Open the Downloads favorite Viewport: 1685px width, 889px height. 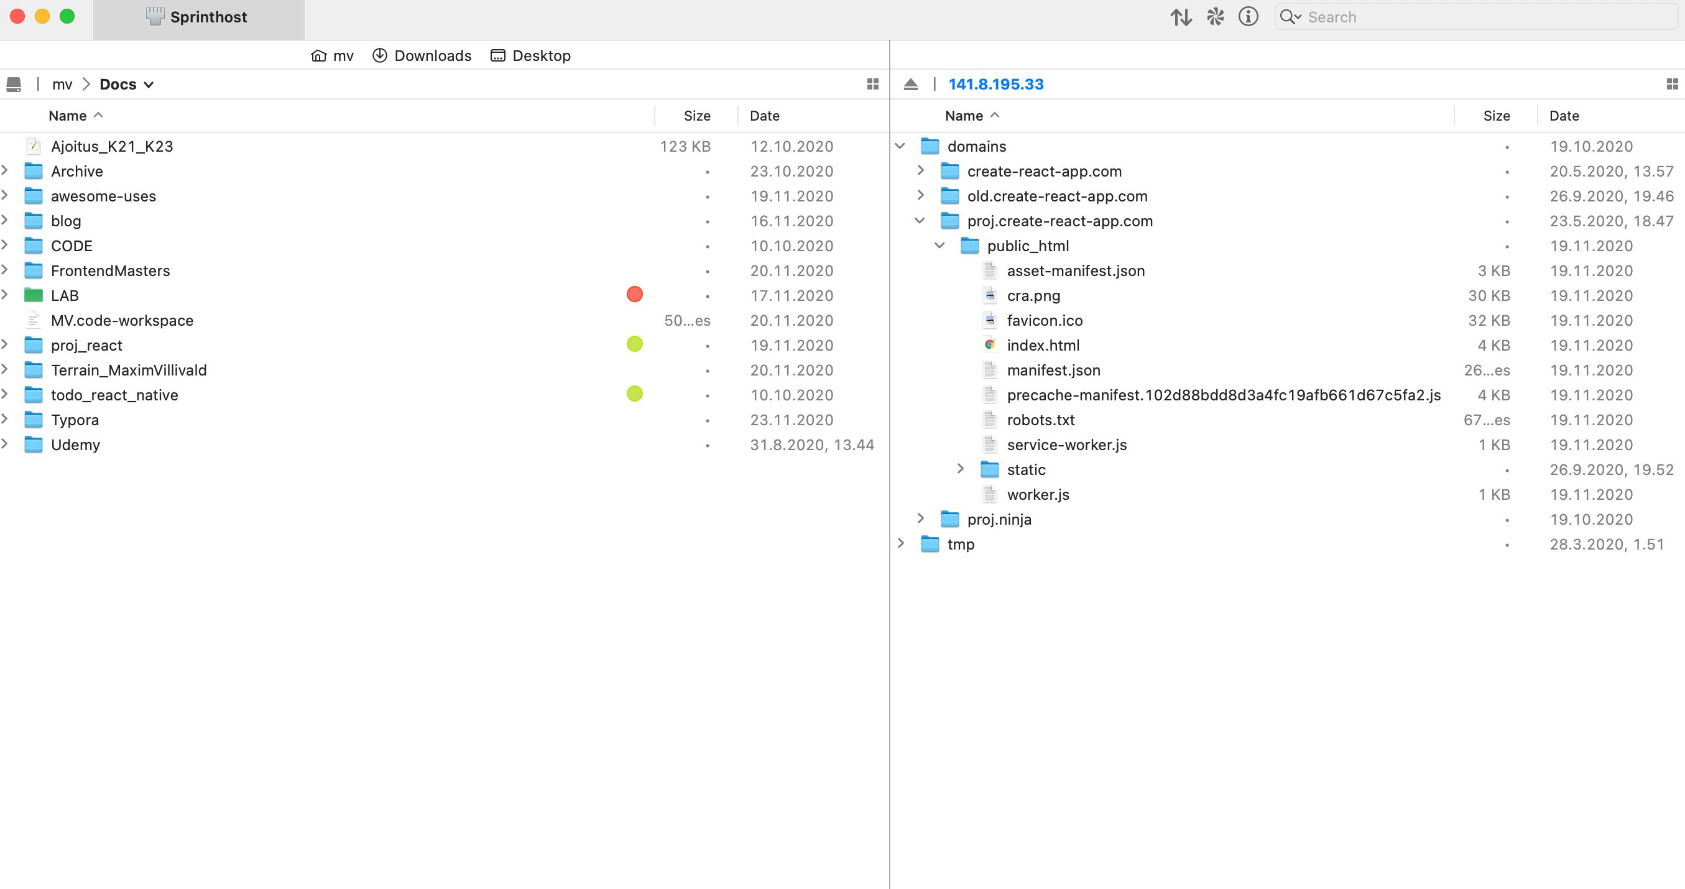pyautogui.click(x=422, y=55)
